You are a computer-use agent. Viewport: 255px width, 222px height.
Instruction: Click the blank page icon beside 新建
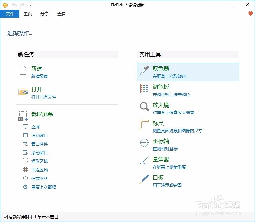[x=23, y=70]
